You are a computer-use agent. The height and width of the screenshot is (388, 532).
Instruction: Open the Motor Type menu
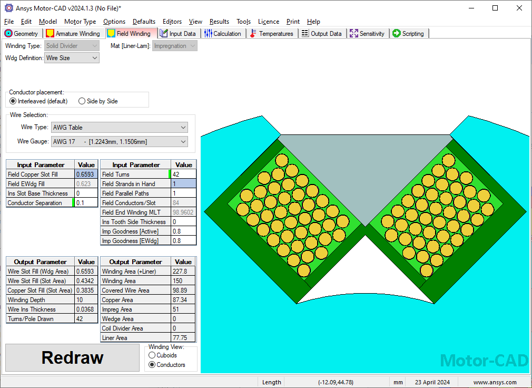[x=80, y=22]
